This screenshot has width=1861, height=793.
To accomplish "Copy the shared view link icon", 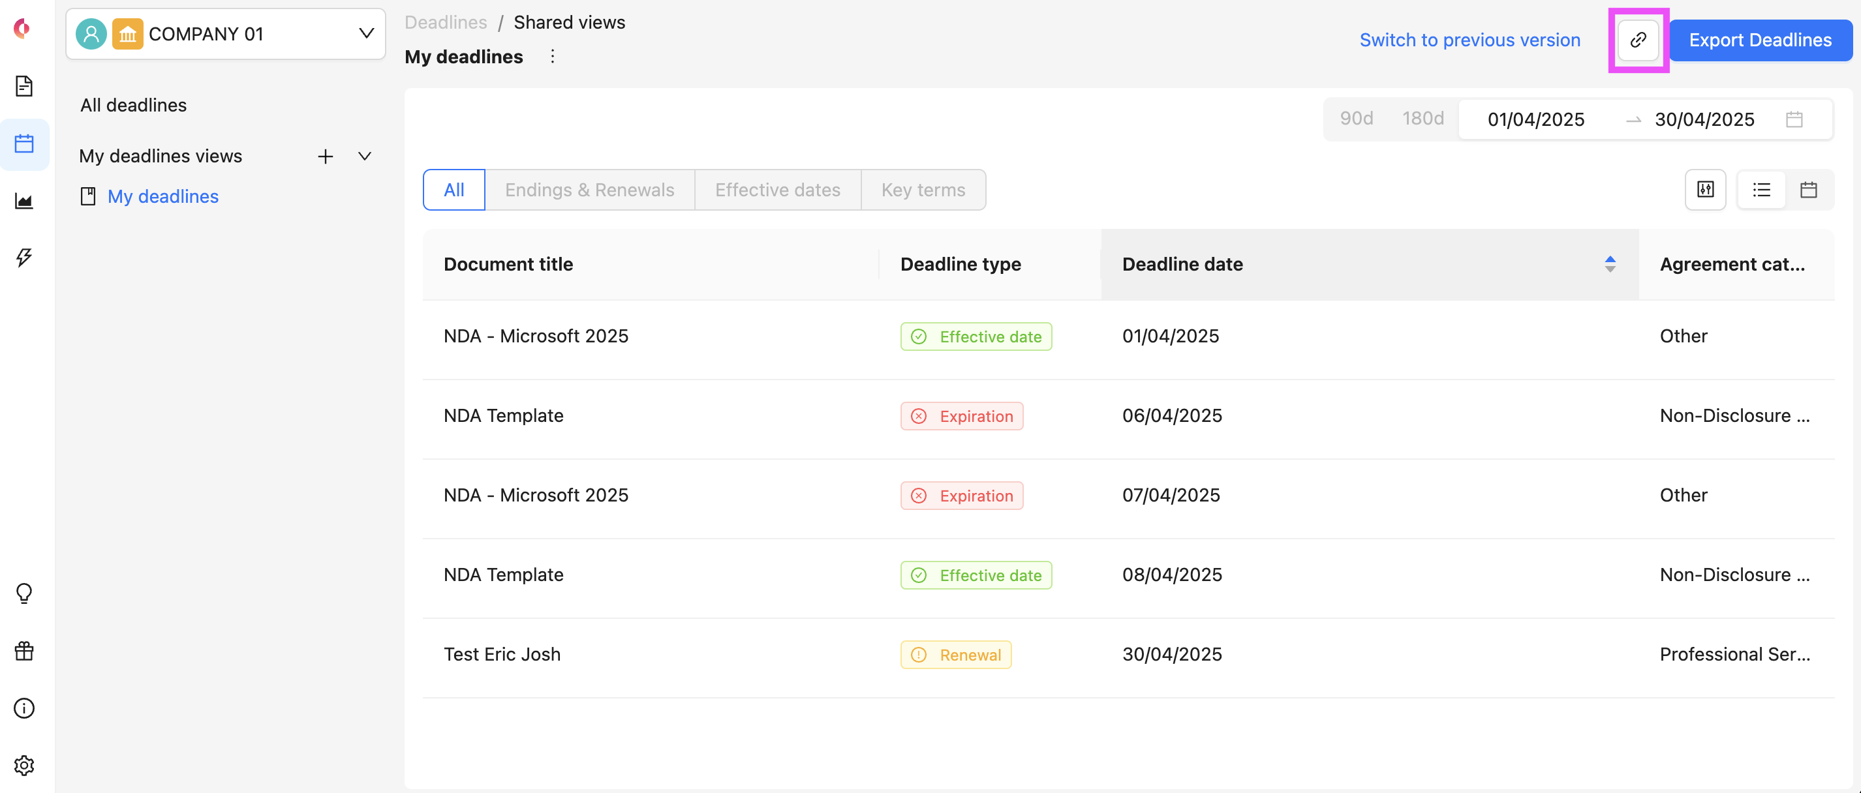I will coord(1638,40).
